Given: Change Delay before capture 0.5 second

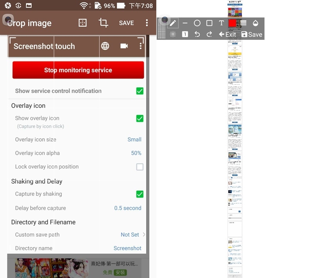Looking at the screenshot, I should click(128, 208).
